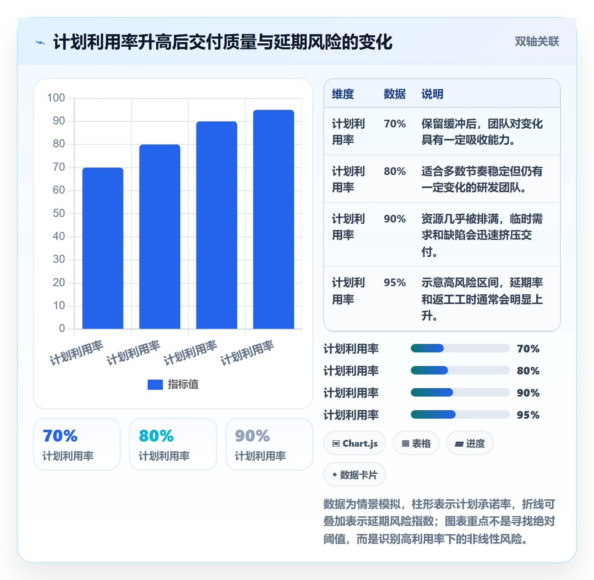Image resolution: width=594 pixels, height=580 pixels.
Task: Click the bar at value 70
Action: (x=103, y=248)
